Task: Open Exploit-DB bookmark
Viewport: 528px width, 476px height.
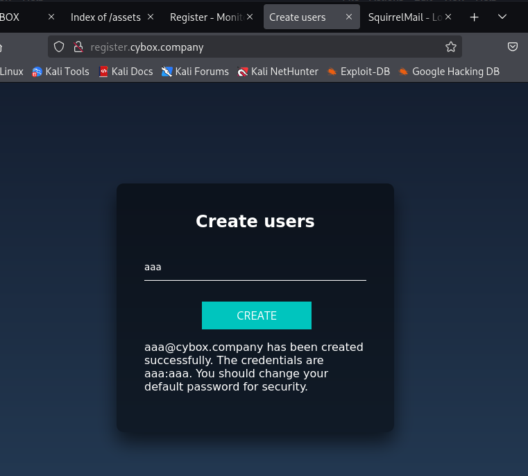Action: pos(359,71)
